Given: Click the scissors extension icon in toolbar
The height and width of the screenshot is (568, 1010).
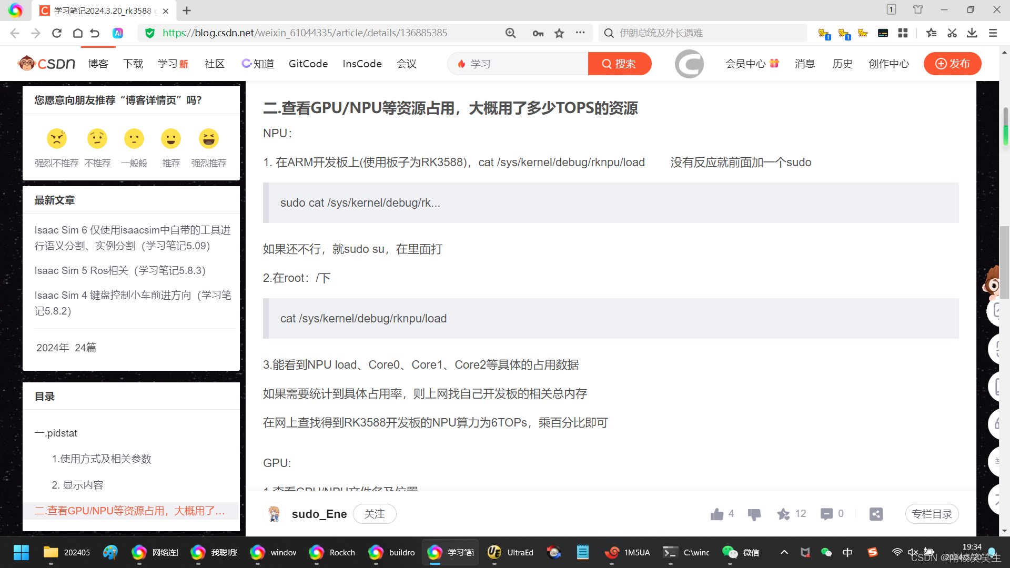Looking at the screenshot, I should 952,33.
